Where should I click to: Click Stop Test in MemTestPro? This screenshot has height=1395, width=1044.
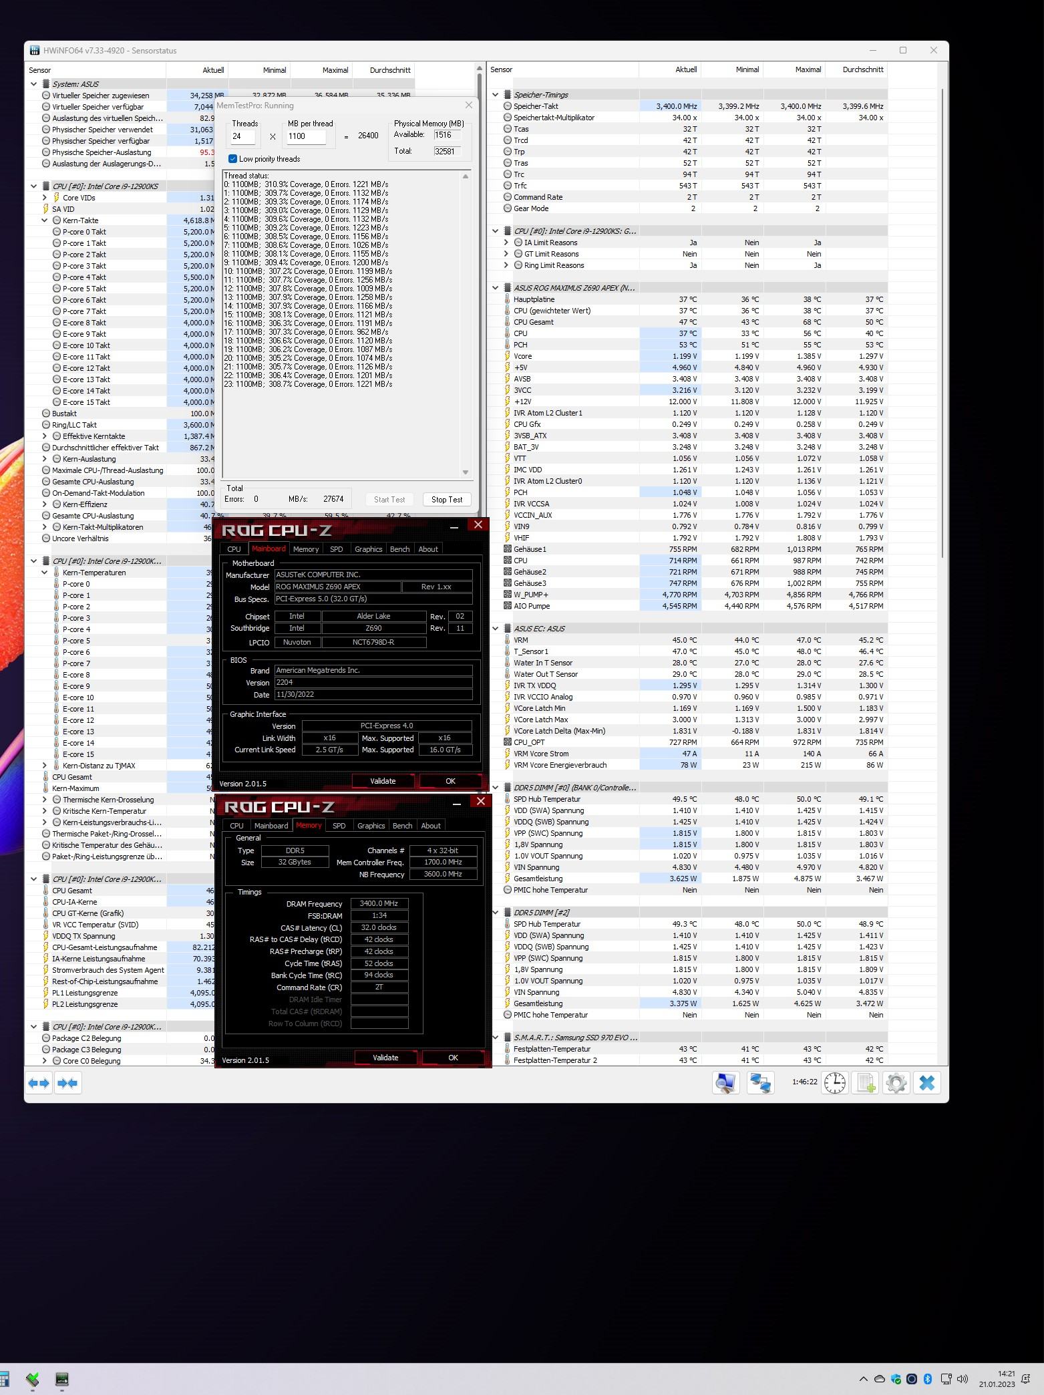[x=447, y=500]
